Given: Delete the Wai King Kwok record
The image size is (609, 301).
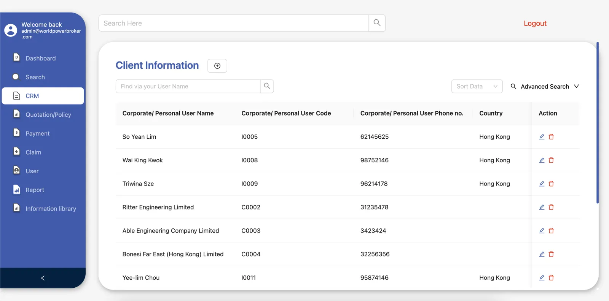Looking at the screenshot, I should pyautogui.click(x=551, y=160).
